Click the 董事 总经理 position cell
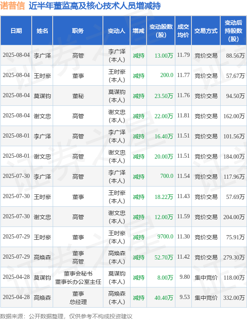The image size is (247, 320). click(78, 298)
